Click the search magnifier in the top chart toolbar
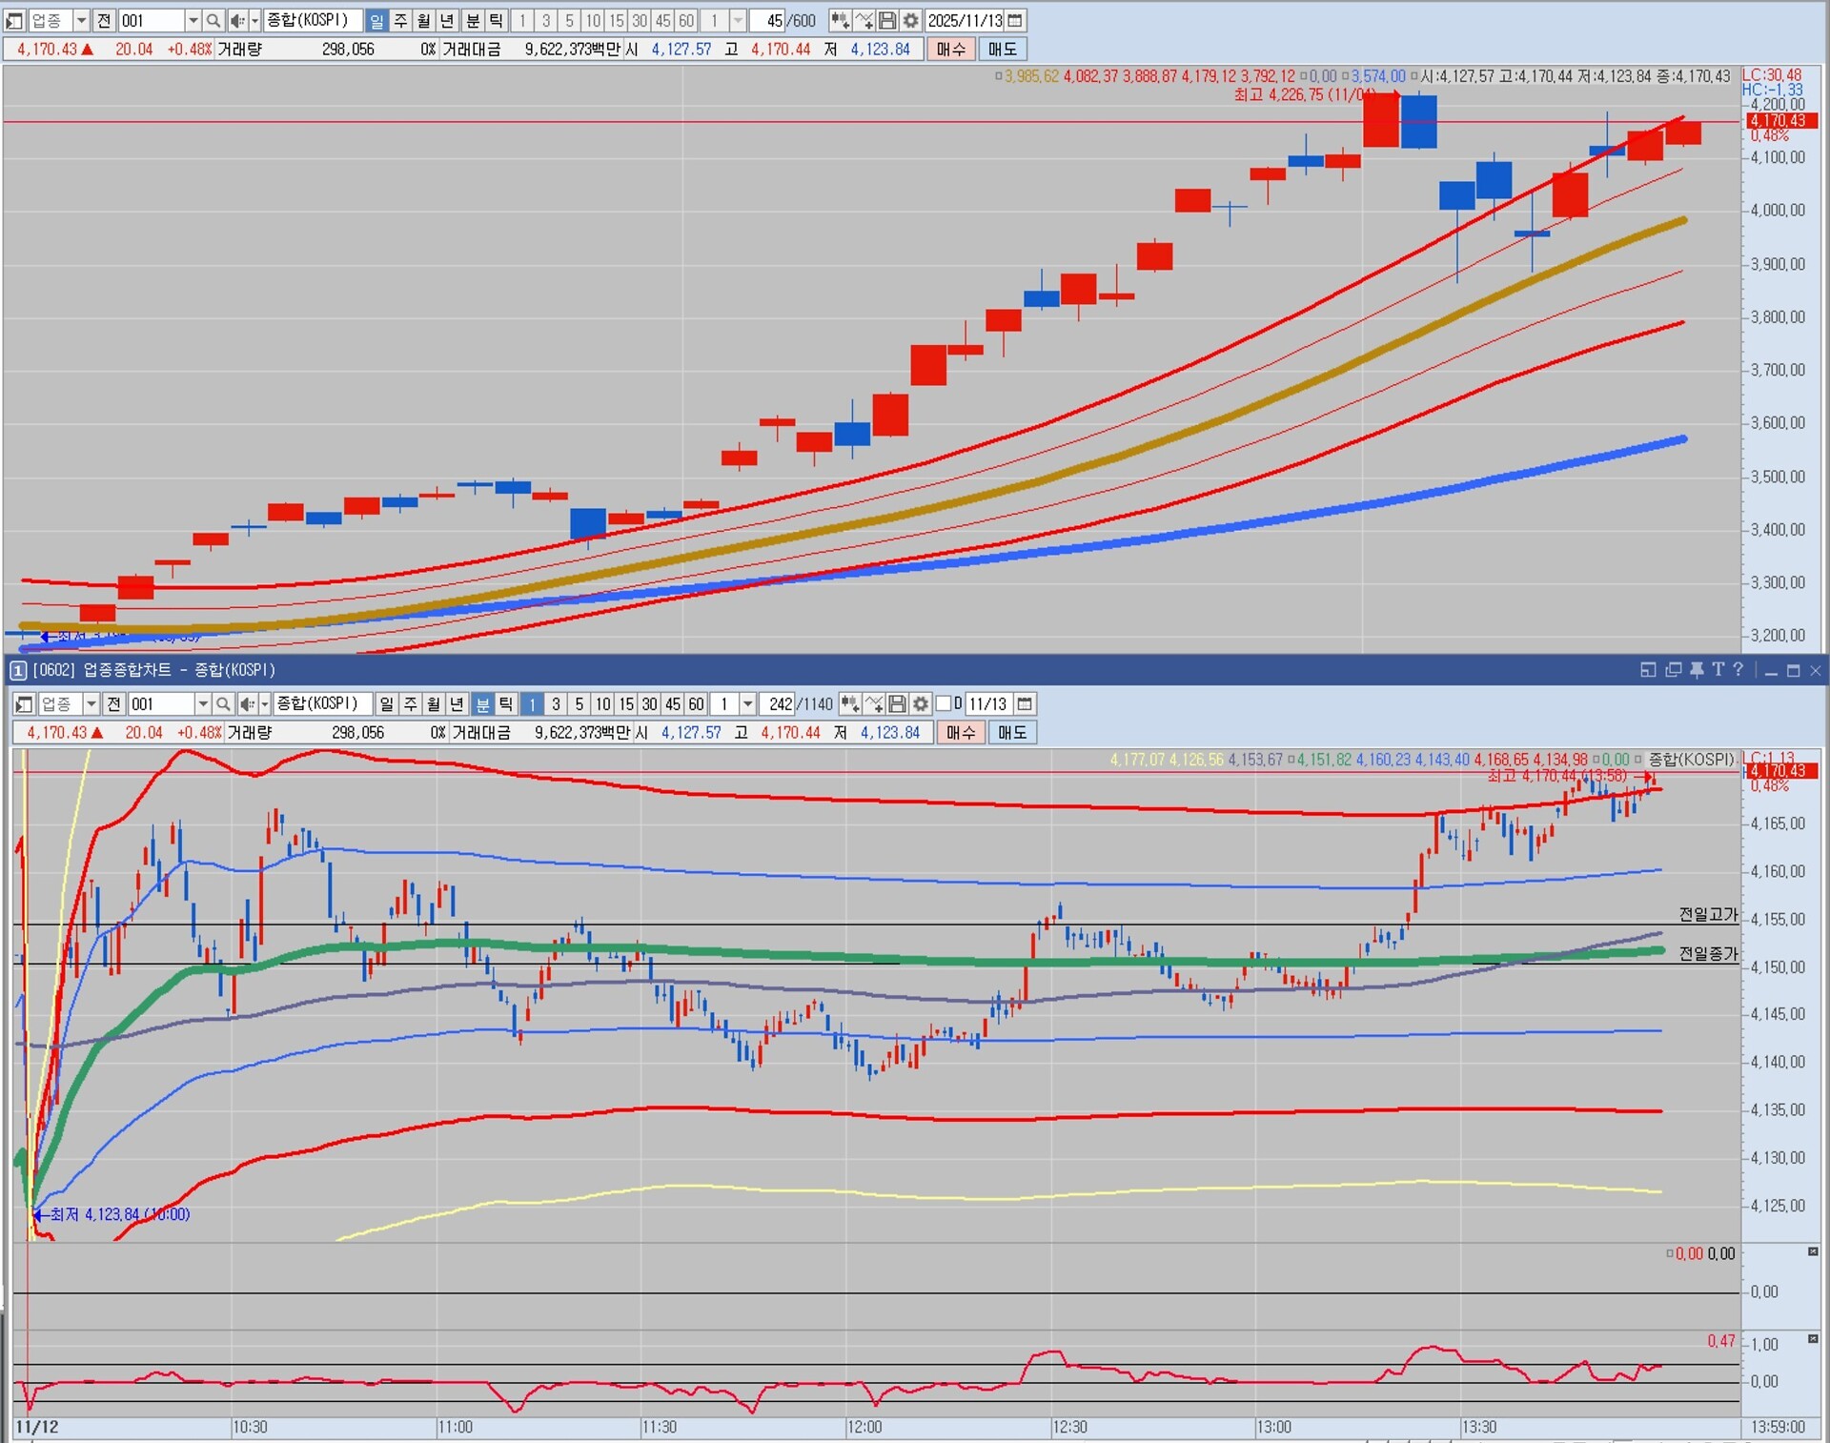The image size is (1830, 1443). [x=213, y=20]
